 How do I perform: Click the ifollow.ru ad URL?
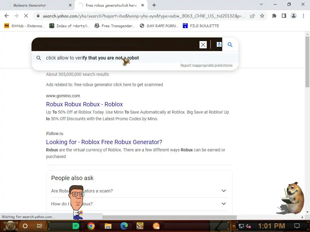pos(54,134)
